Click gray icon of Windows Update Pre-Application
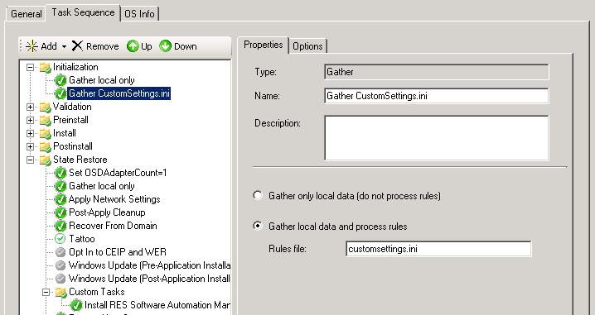Image resolution: width=595 pixels, height=315 pixels. click(x=60, y=265)
